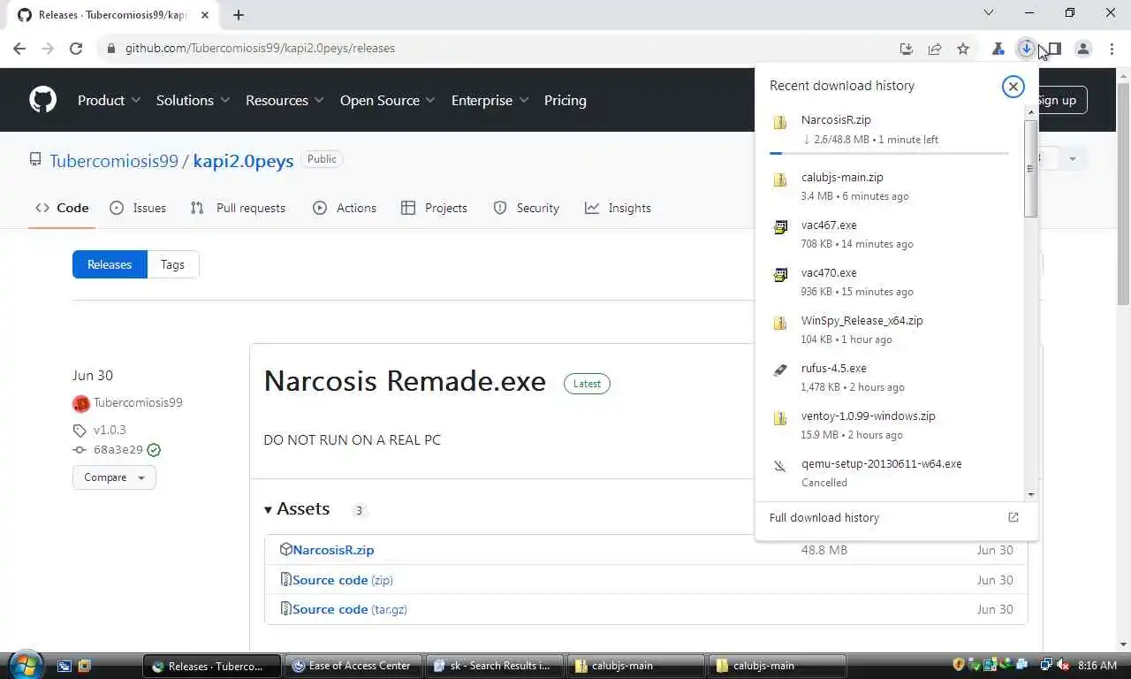
Task: Click the Chrome Labs flask icon
Action: 998,49
